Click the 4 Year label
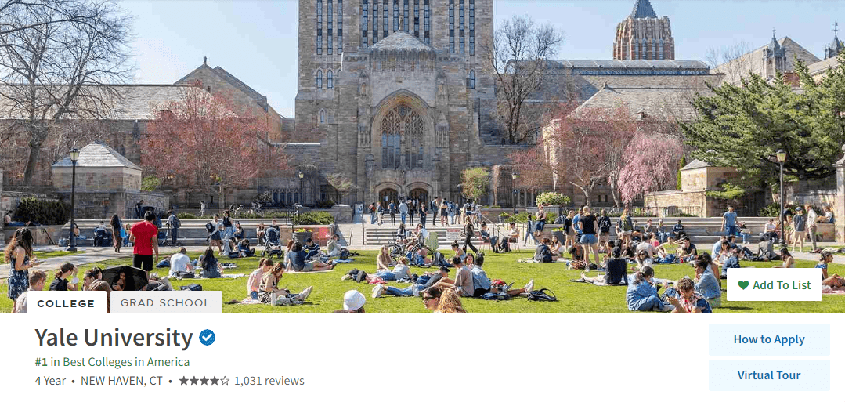845x402 pixels. [x=50, y=381]
